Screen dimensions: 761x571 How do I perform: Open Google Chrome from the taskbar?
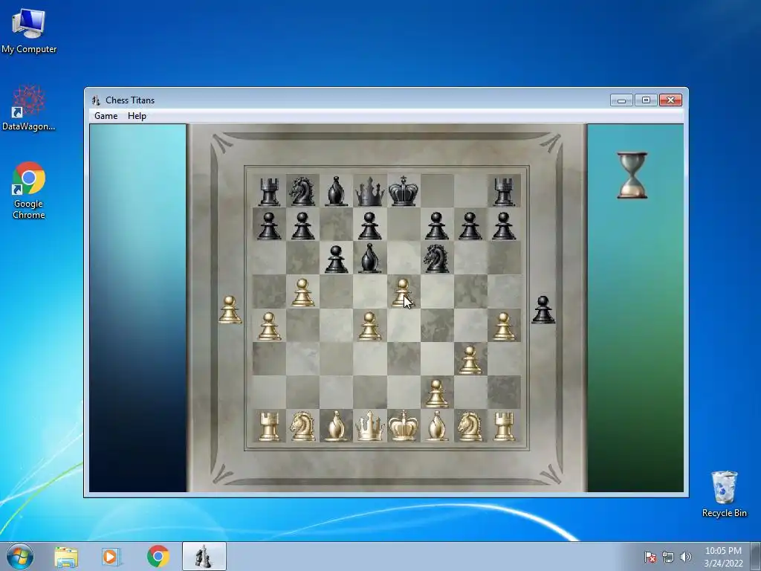(x=158, y=556)
